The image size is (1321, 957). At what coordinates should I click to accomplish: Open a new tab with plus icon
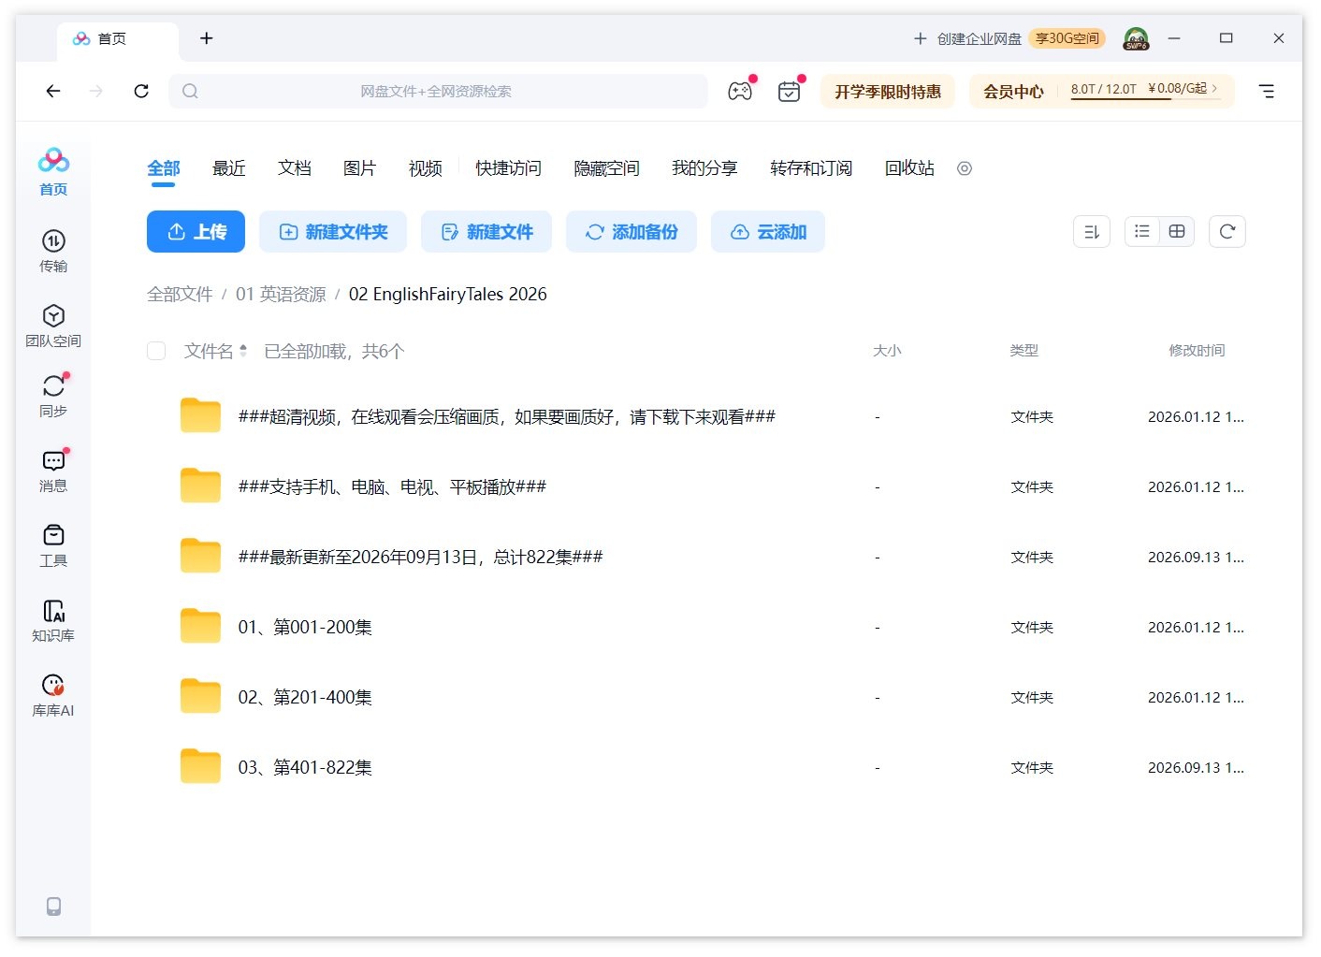pyautogui.click(x=207, y=38)
